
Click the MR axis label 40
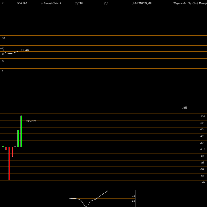point(202,136)
